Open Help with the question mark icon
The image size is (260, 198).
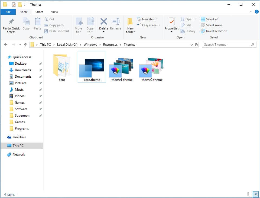(256, 12)
